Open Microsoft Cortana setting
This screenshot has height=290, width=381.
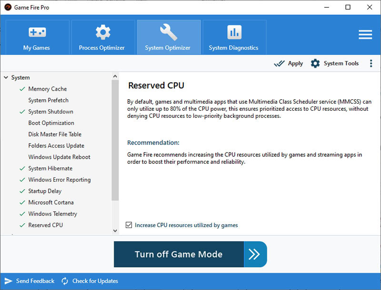[51, 202]
